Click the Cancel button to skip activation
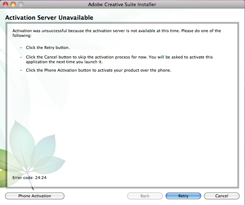 (x=222, y=196)
